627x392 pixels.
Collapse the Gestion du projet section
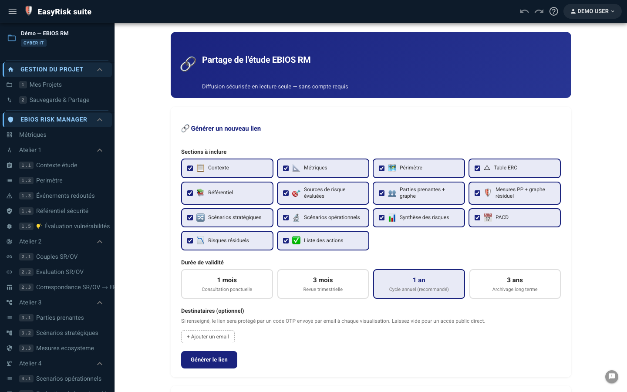(x=100, y=70)
